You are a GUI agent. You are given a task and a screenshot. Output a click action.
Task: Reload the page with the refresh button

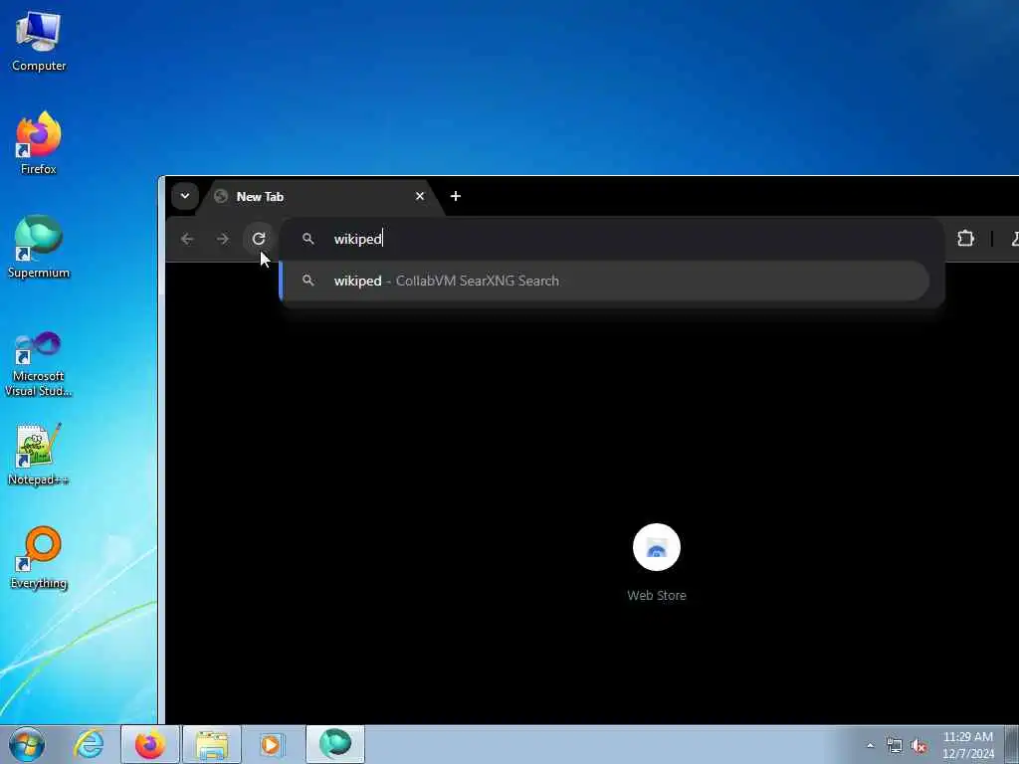[x=259, y=239]
